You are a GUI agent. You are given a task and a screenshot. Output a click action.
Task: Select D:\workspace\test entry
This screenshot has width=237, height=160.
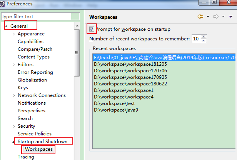coord(114,103)
